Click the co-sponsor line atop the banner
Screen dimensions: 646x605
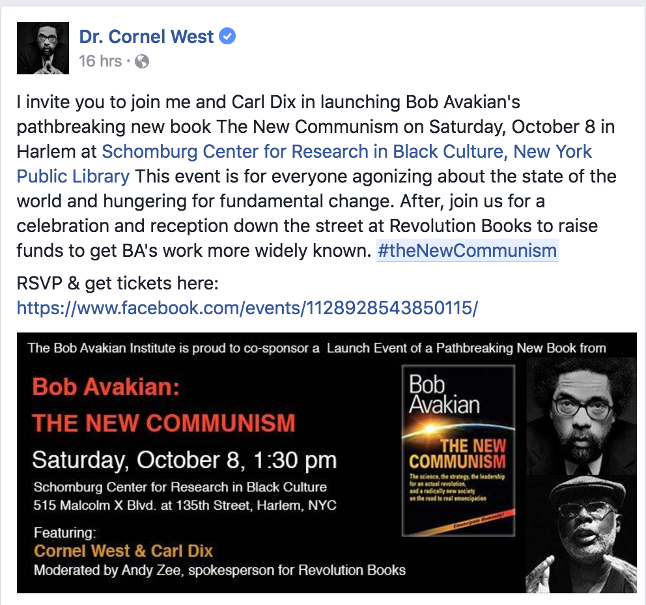(x=317, y=348)
